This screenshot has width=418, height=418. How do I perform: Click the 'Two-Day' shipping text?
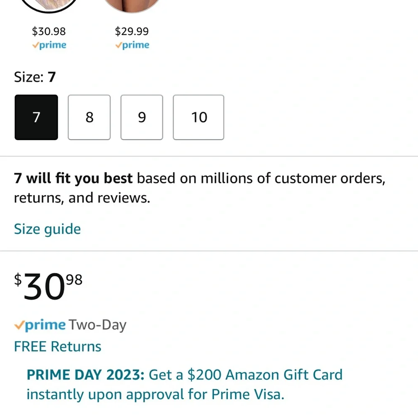point(97,325)
